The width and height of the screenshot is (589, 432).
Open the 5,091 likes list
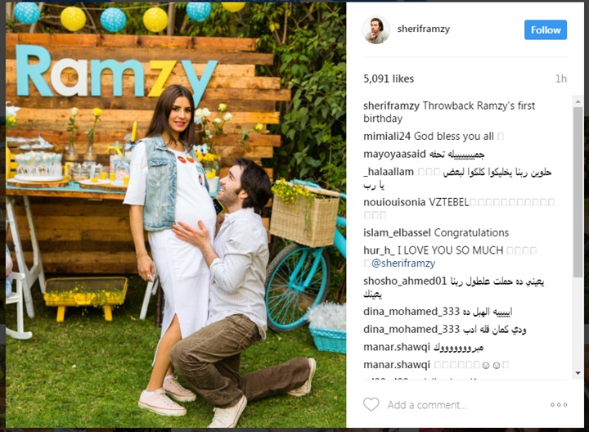point(389,79)
